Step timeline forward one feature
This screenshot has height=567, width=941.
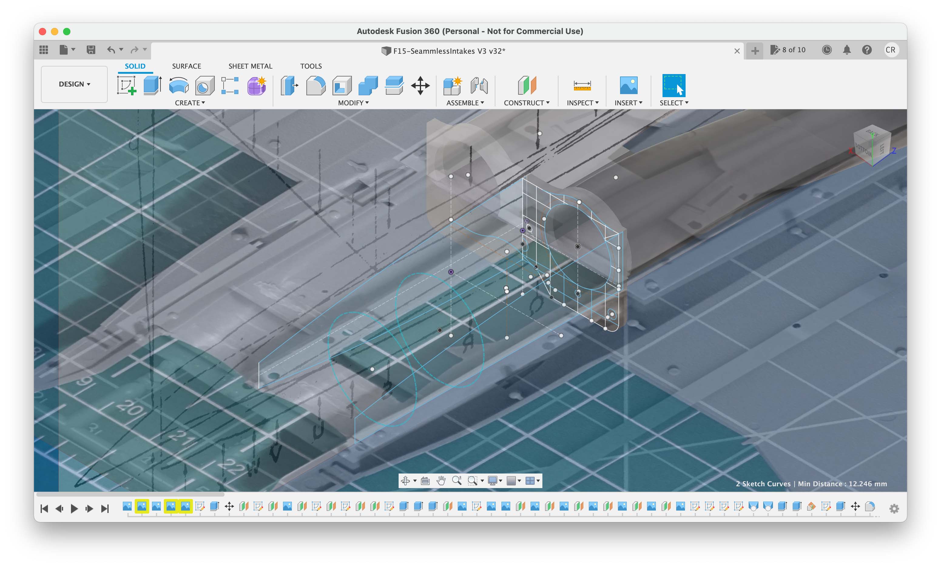[89, 508]
